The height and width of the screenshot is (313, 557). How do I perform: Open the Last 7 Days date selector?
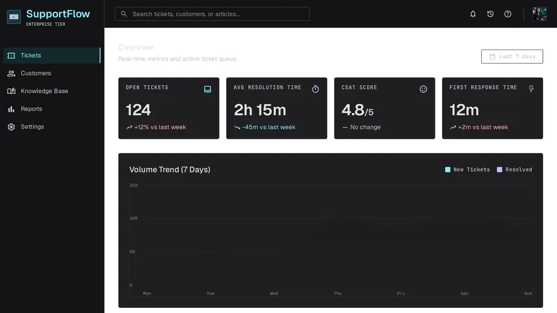tap(512, 57)
